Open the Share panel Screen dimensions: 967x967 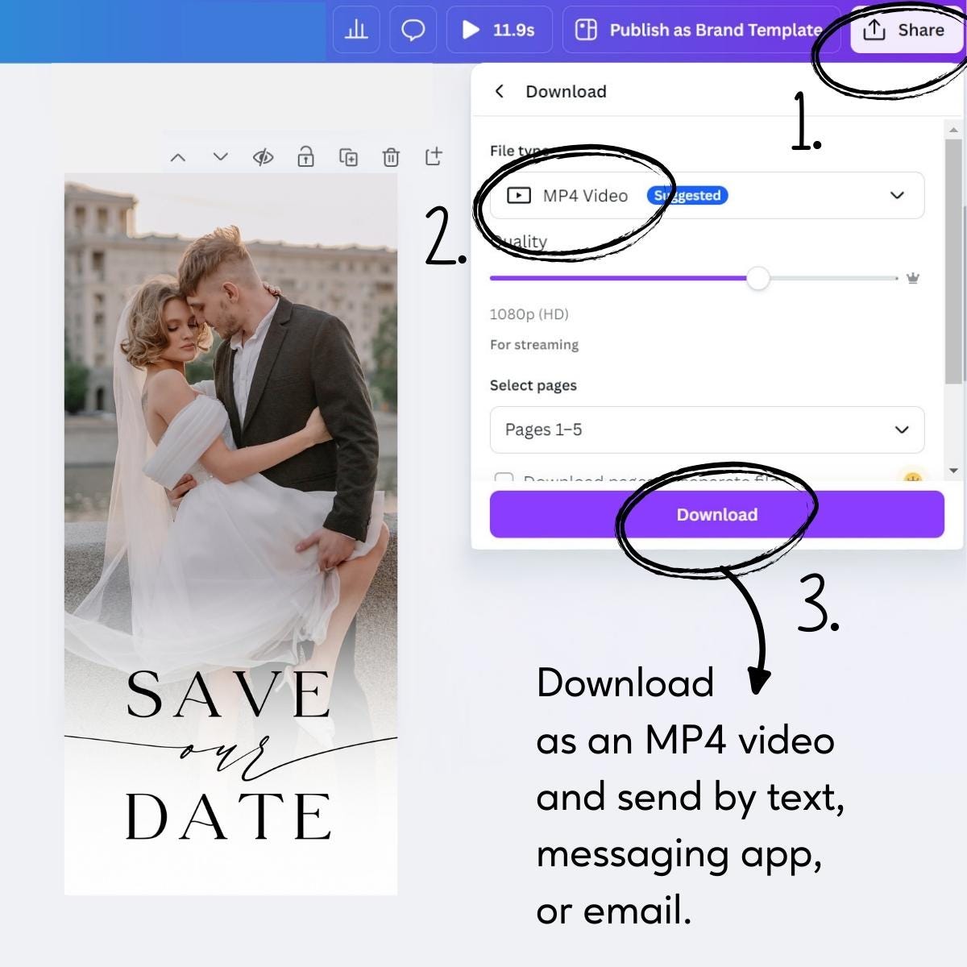[x=906, y=30]
